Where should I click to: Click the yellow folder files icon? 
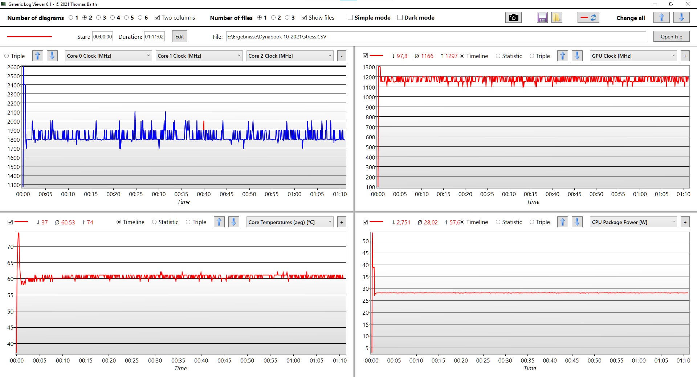point(557,18)
